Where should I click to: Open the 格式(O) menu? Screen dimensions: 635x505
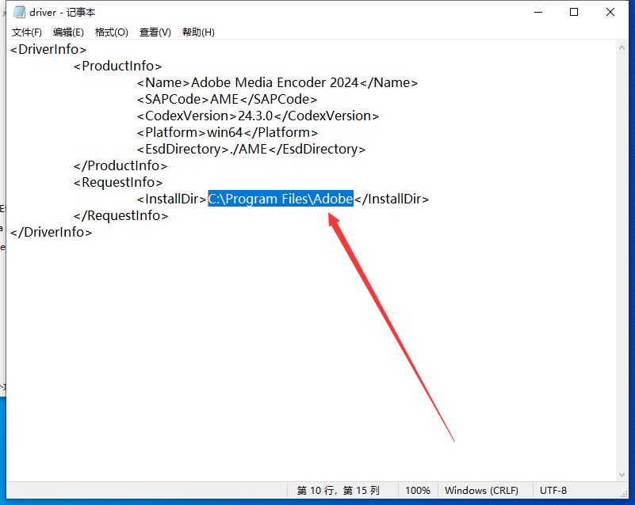tap(111, 32)
